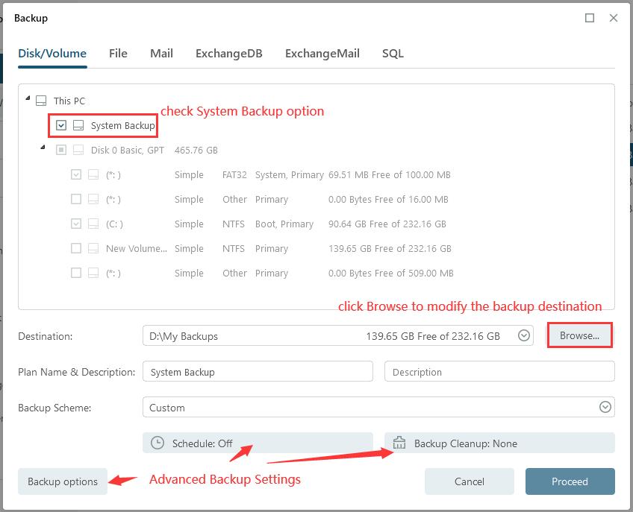The width and height of the screenshot is (633, 512).
Task: Open the Backup Scheme dropdown
Action: (605, 408)
